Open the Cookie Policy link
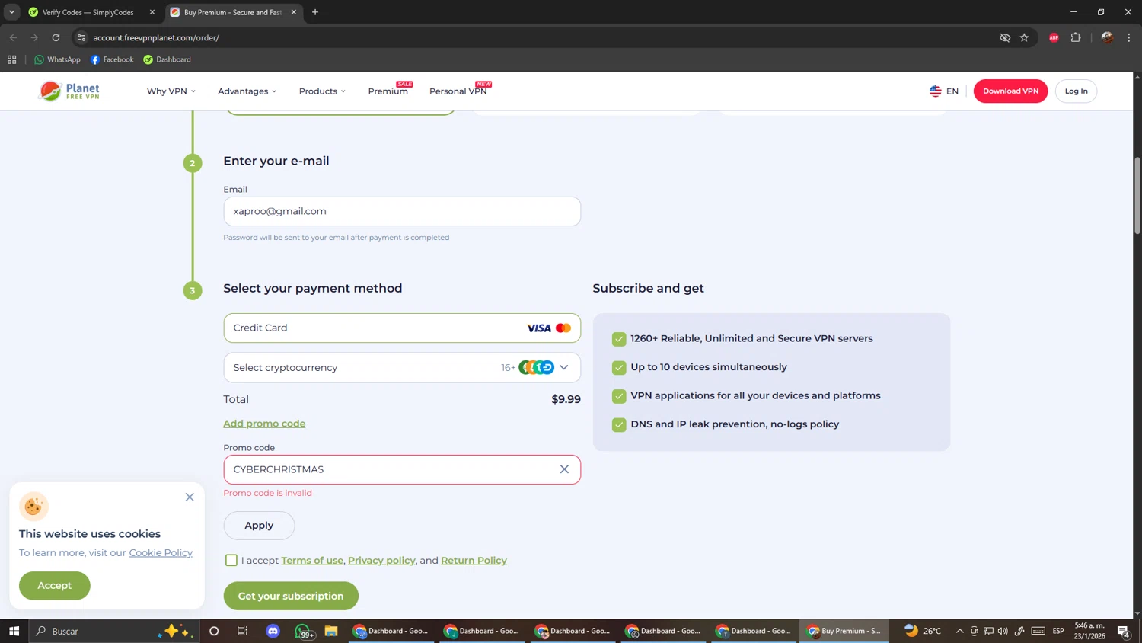The height and width of the screenshot is (643, 1142). click(x=161, y=553)
